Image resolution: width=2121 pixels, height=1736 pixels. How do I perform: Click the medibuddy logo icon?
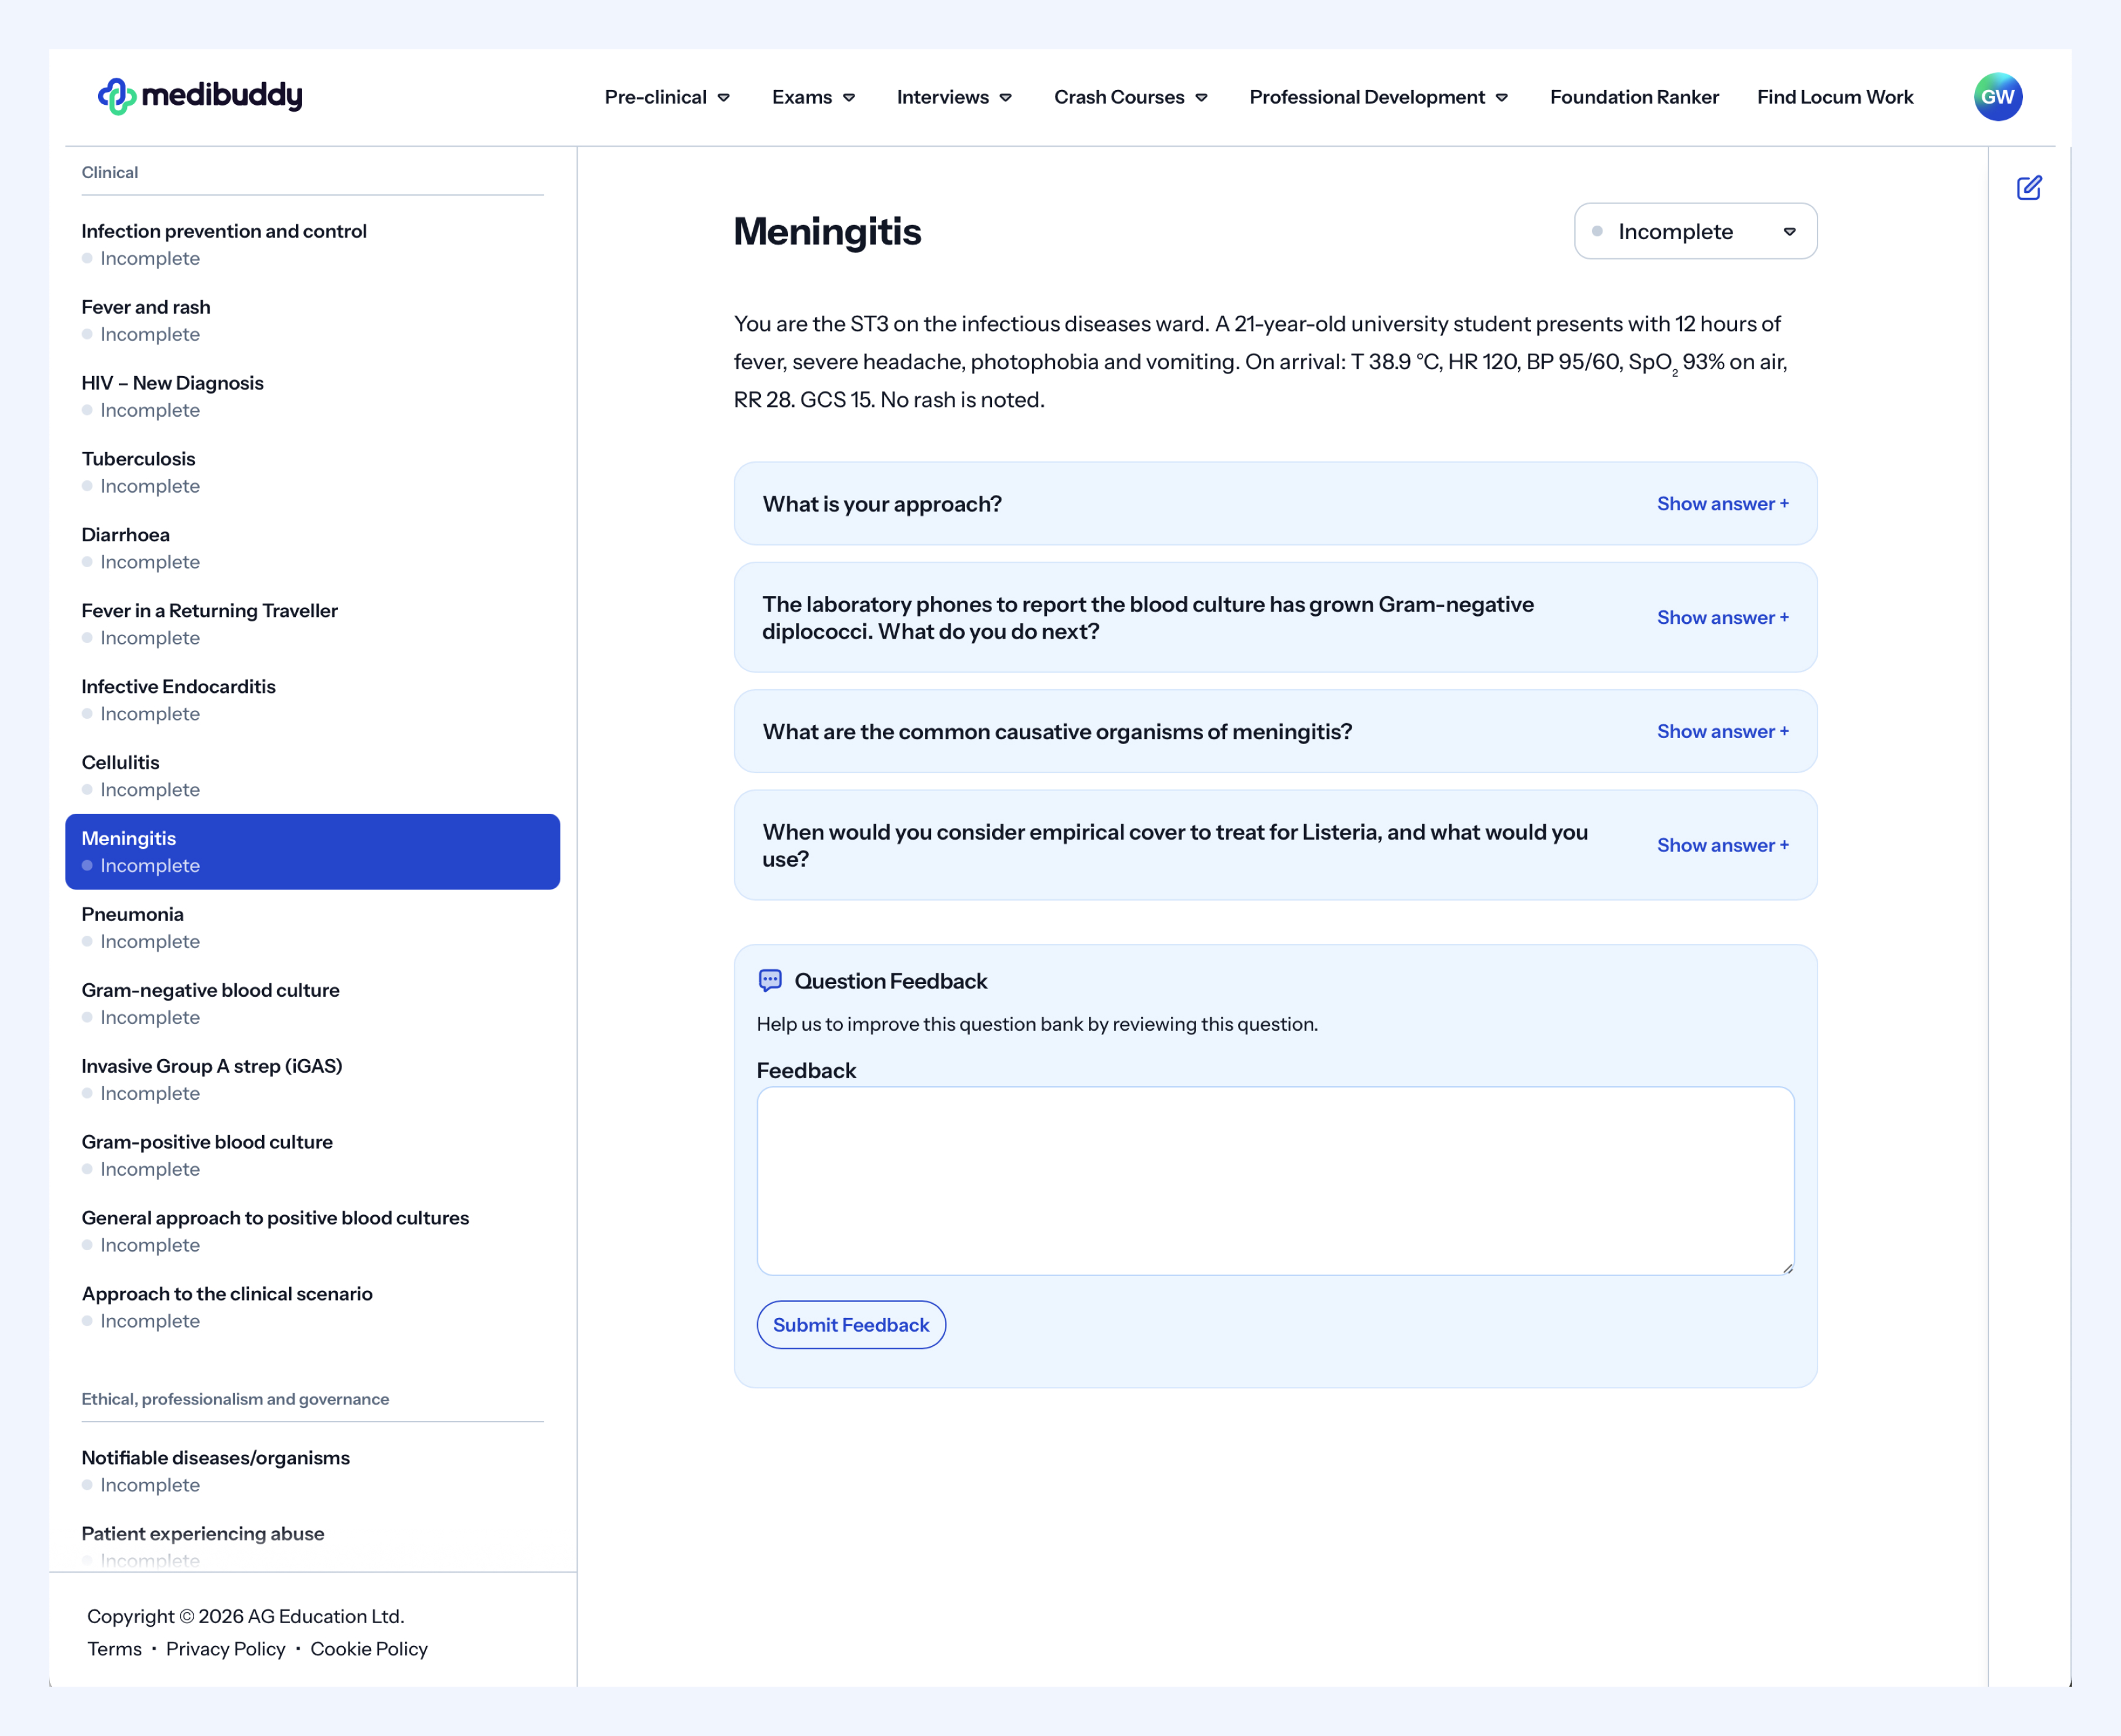(117, 97)
